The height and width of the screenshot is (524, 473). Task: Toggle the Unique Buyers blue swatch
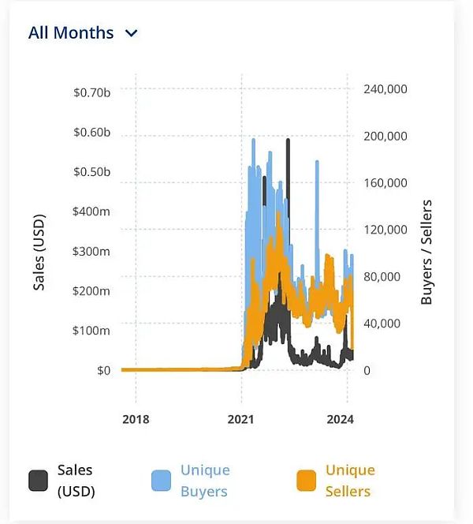point(161,481)
